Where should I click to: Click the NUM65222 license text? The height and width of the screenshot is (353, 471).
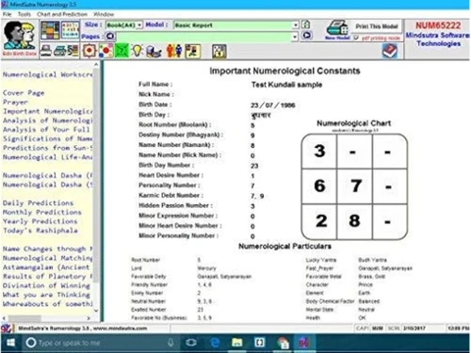coord(438,25)
